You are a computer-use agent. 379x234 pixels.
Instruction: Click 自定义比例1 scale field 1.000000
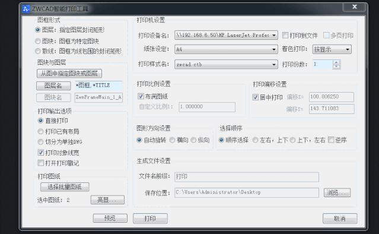(x=207, y=107)
